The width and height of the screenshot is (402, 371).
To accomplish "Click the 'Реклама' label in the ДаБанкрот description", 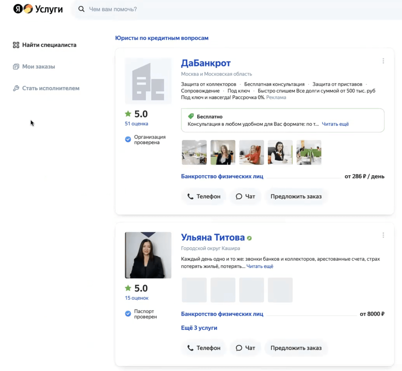I will tap(276, 97).
